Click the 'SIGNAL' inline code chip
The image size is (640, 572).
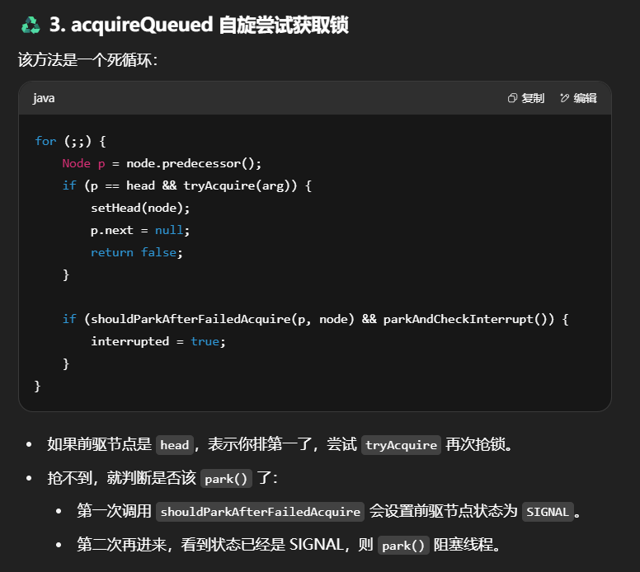point(548,512)
